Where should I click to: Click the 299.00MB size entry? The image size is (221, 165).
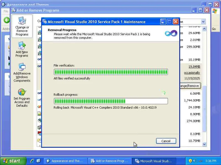(193, 47)
